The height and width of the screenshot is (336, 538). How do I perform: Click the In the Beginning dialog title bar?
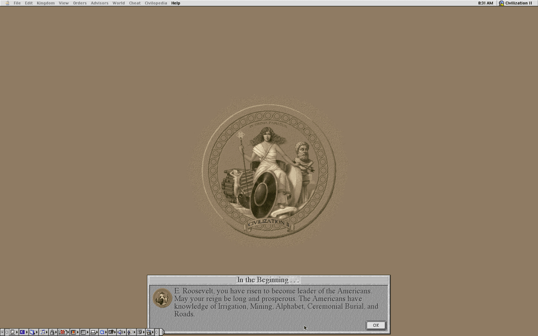(269, 280)
